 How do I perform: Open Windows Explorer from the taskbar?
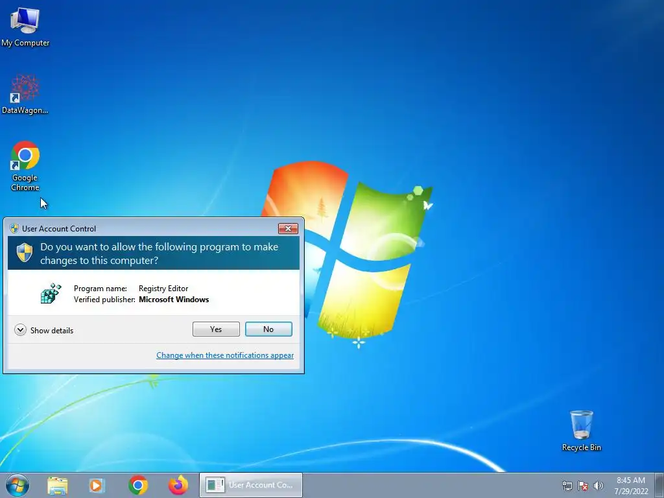pos(57,485)
